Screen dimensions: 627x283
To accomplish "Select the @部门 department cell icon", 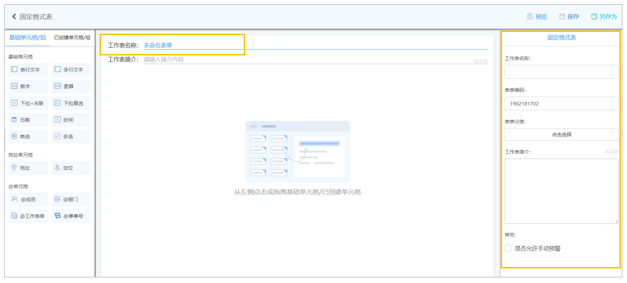I will point(57,199).
